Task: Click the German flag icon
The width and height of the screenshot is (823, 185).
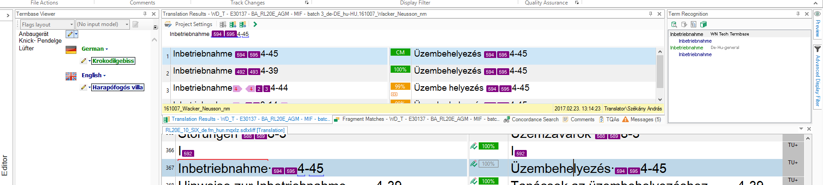Action: point(71,50)
